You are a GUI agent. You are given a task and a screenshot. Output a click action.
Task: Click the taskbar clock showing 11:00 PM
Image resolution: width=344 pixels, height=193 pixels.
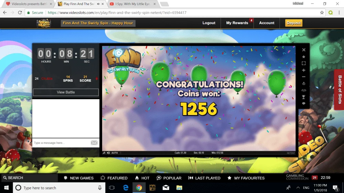click(x=320, y=188)
